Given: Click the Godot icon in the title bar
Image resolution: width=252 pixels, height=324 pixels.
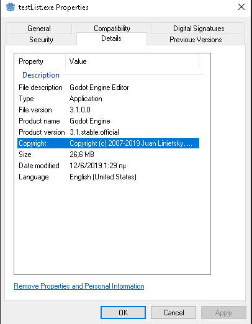Looking at the screenshot, I should click(x=11, y=7).
